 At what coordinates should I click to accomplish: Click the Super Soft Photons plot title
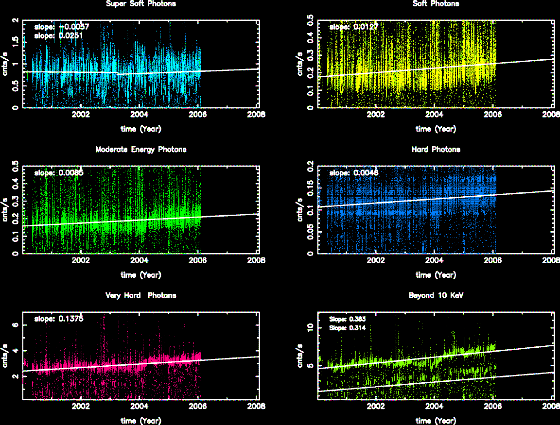[140, 4]
